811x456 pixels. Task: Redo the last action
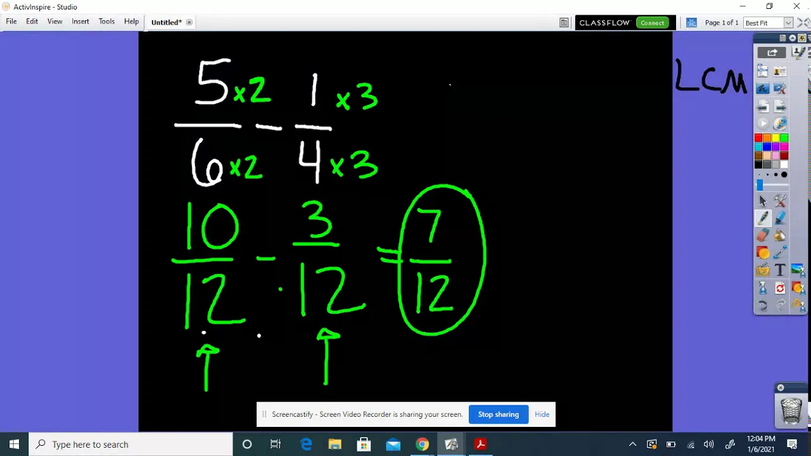point(780,306)
